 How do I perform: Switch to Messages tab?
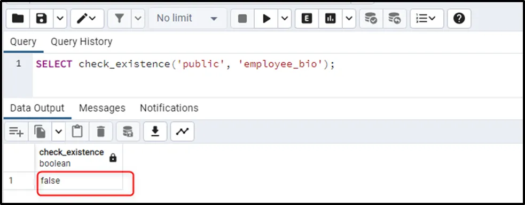pyautogui.click(x=102, y=108)
